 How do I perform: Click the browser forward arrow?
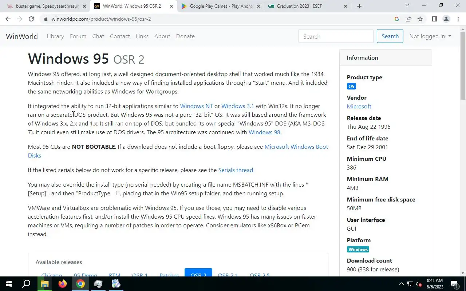click(20, 19)
